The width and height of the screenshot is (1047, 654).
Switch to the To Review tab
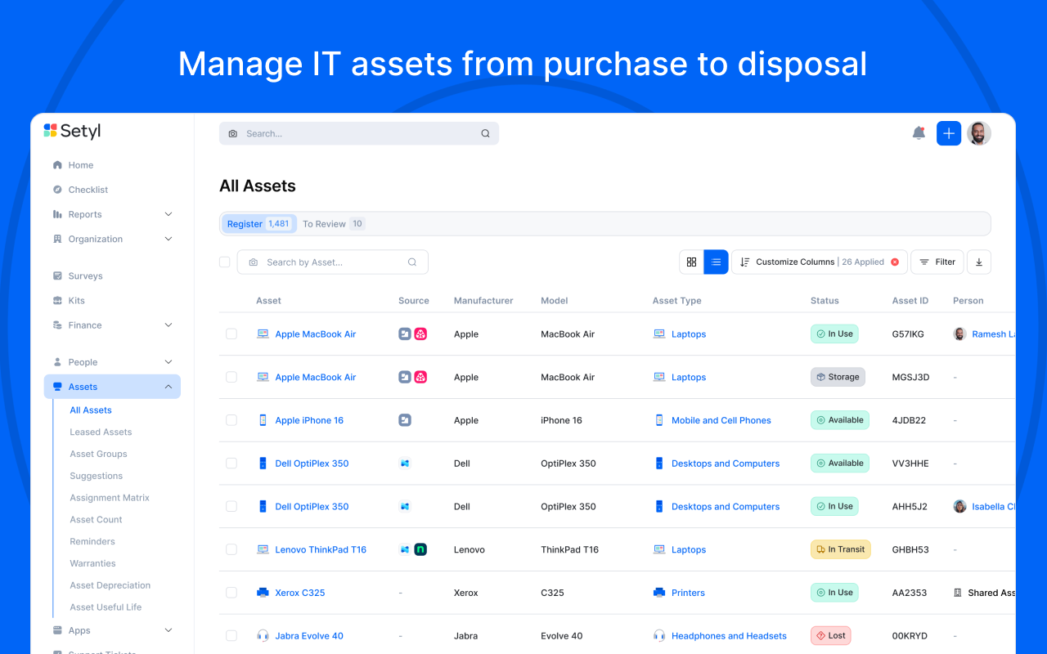325,222
